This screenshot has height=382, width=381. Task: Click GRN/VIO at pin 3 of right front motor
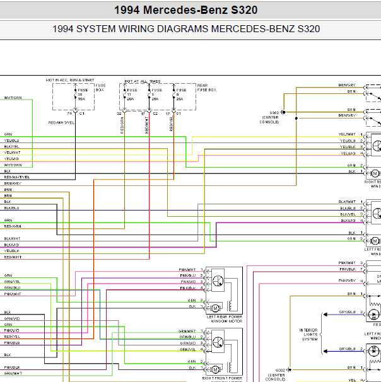tap(188, 344)
